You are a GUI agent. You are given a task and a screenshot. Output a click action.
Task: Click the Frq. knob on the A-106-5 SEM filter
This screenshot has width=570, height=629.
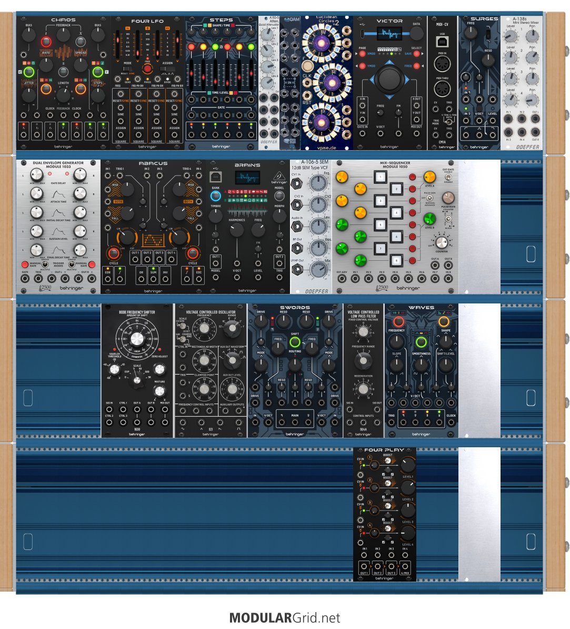[318, 183]
